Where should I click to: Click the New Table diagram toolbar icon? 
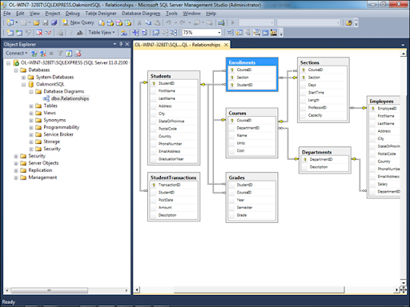10,33
